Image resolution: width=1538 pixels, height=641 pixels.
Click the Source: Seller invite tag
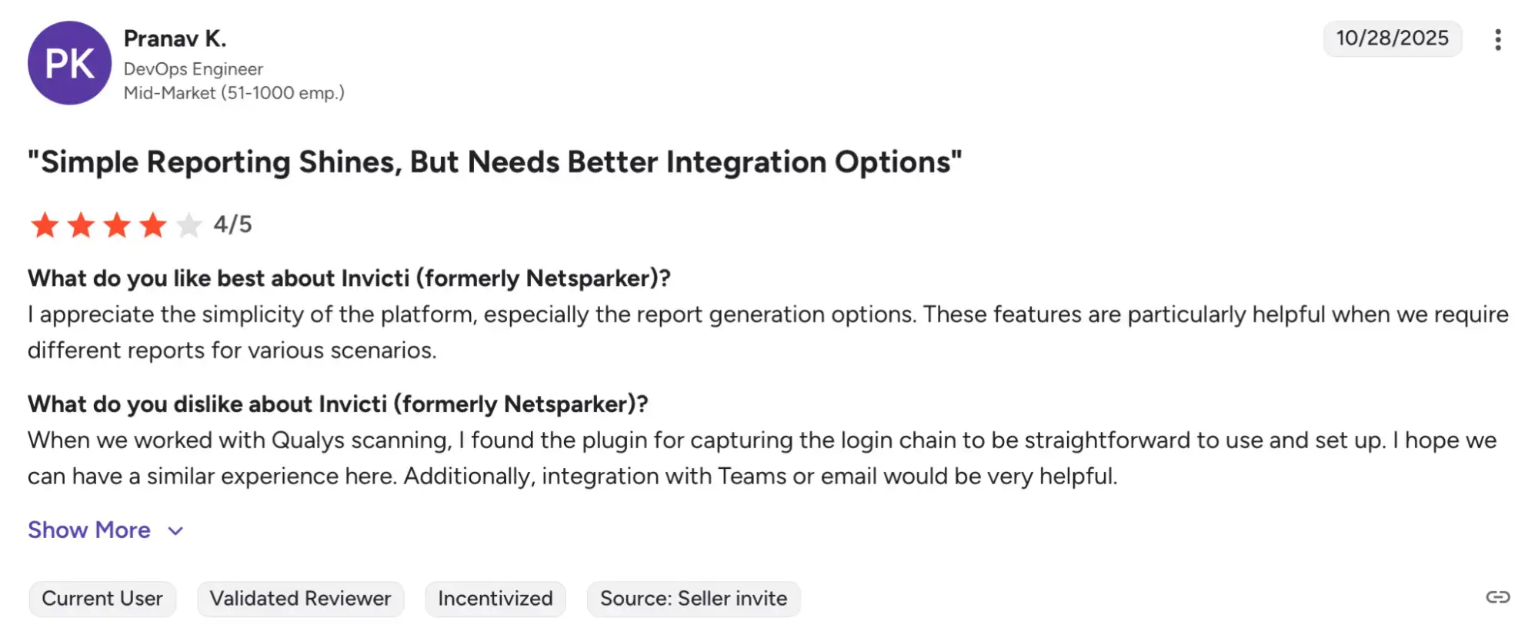(x=693, y=599)
